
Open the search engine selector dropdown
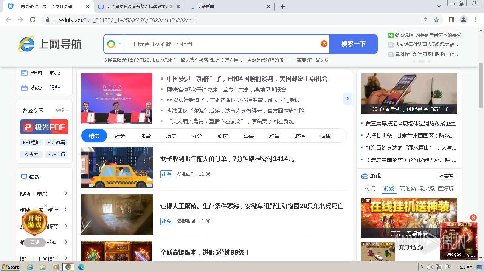click(x=114, y=44)
